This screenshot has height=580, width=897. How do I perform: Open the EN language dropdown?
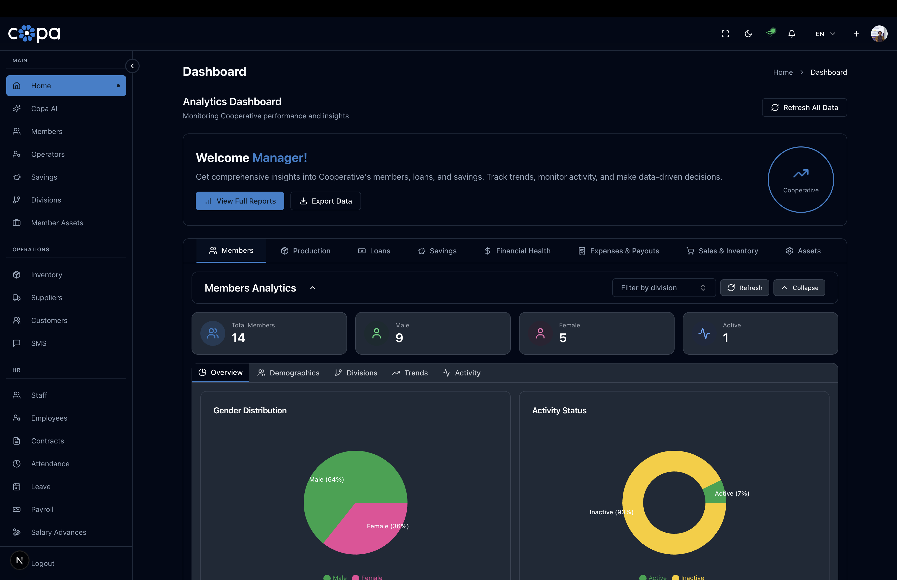tap(825, 34)
